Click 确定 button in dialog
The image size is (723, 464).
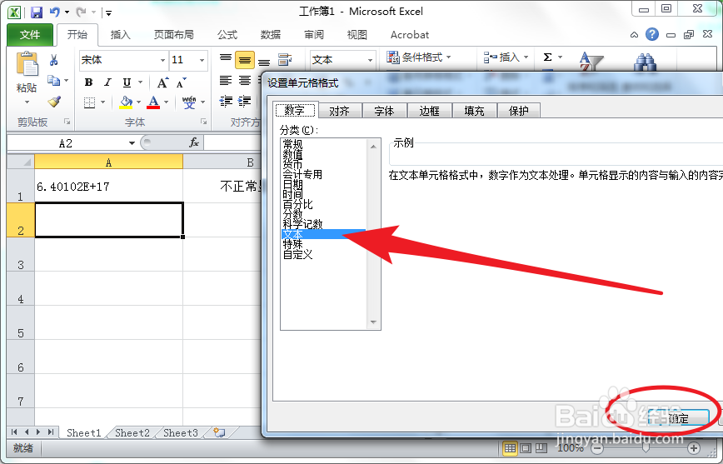pyautogui.click(x=678, y=418)
